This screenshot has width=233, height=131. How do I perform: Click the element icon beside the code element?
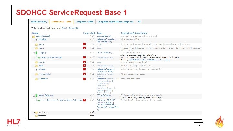pyautogui.click(x=36, y=66)
